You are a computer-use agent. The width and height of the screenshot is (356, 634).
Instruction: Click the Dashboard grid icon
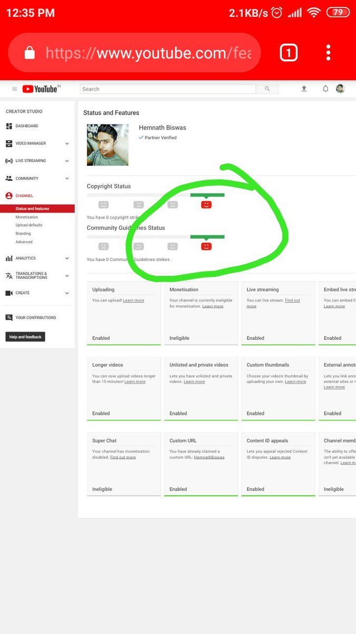coord(9,126)
